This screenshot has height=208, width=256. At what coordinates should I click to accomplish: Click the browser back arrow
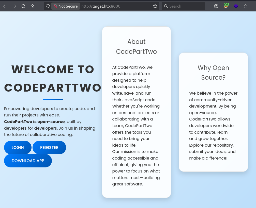pos(5,6)
